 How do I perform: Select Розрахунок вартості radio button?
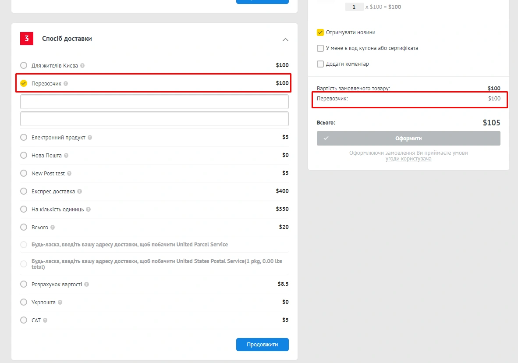24,284
